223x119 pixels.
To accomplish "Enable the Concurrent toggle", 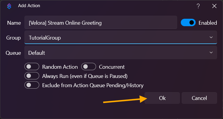I will click(89, 67).
